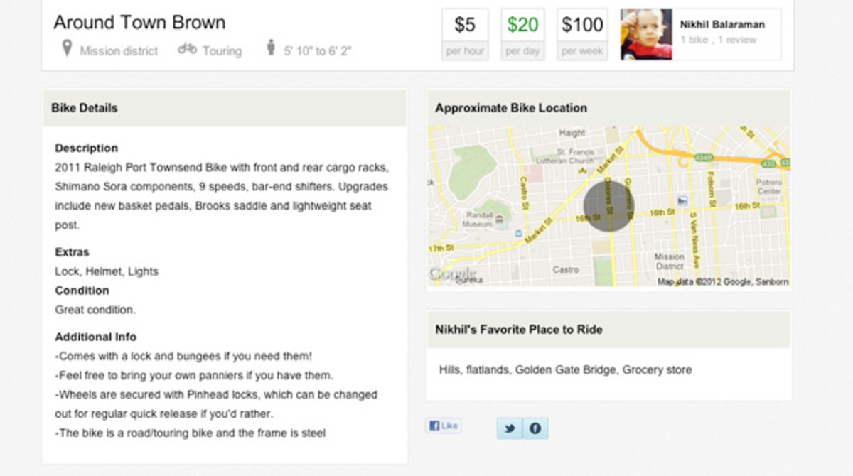Click the "1 bike, 1 review" text
The height and width of the screenshot is (476, 853).
718,40
